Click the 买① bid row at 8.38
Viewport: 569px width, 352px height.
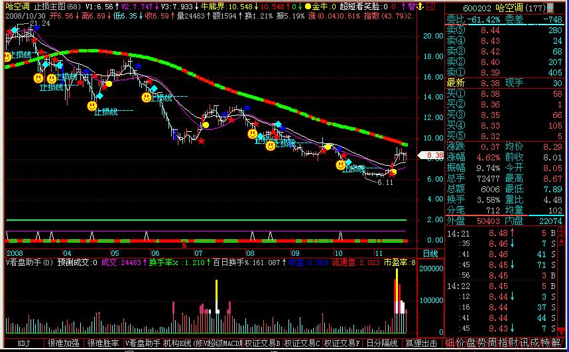pyautogui.click(x=504, y=94)
